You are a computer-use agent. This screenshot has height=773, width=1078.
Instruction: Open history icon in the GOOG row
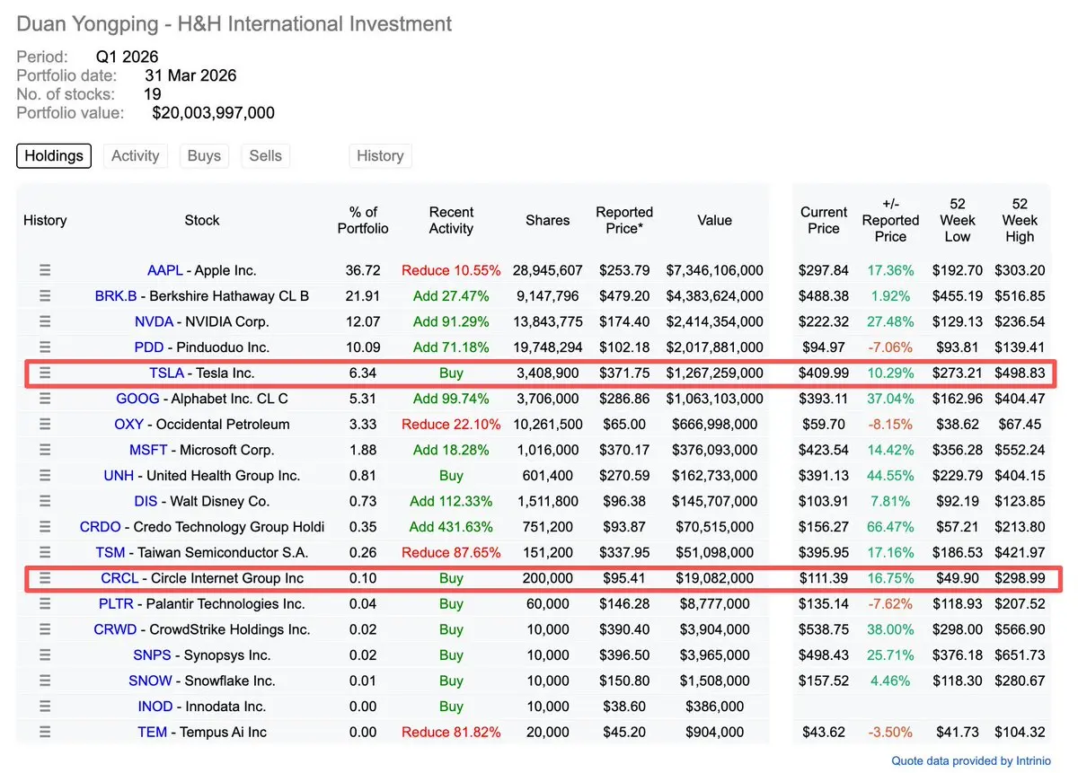tap(45, 399)
